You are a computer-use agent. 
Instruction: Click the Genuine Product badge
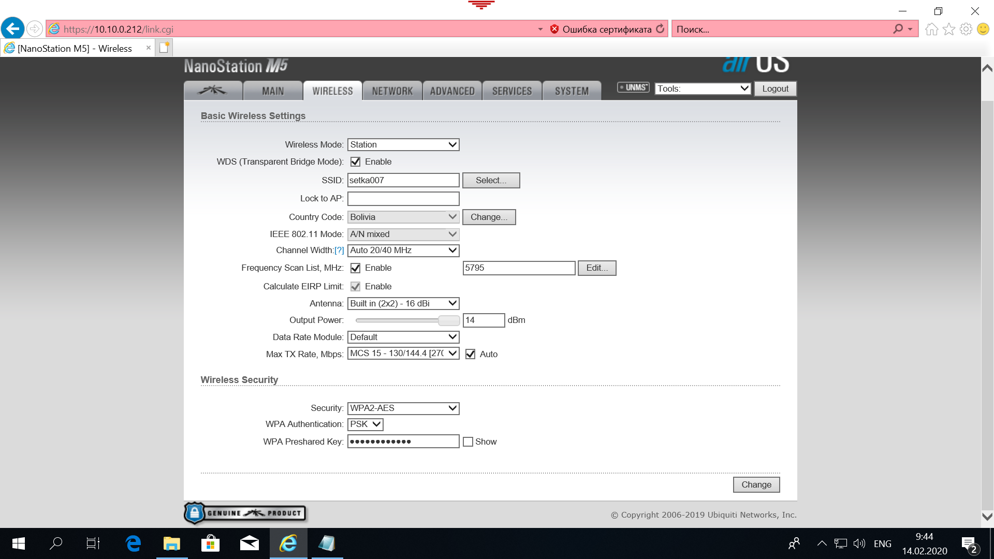[245, 513]
